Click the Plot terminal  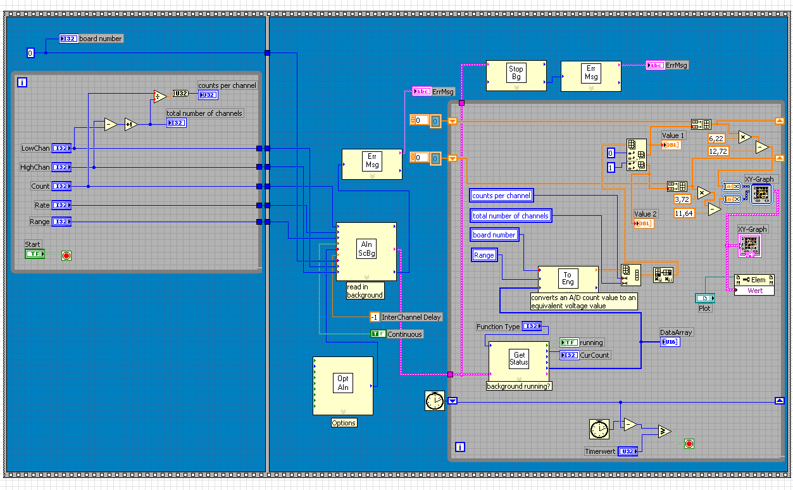[704, 298]
